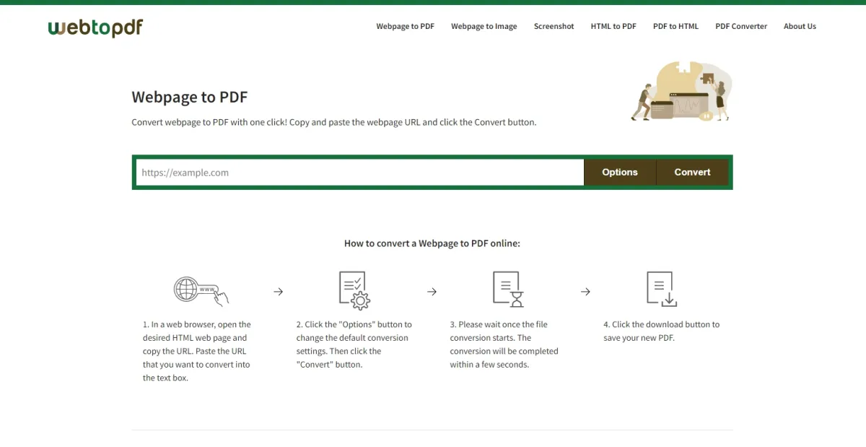Click 'How to convert a Webpage to PDF online:' heading
Image resolution: width=866 pixels, height=447 pixels.
click(432, 243)
